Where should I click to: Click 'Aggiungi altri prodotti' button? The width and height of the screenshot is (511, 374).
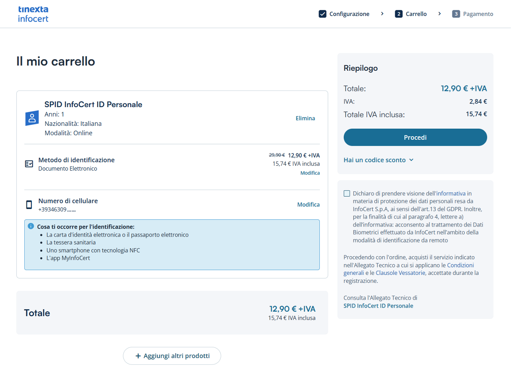(x=172, y=356)
